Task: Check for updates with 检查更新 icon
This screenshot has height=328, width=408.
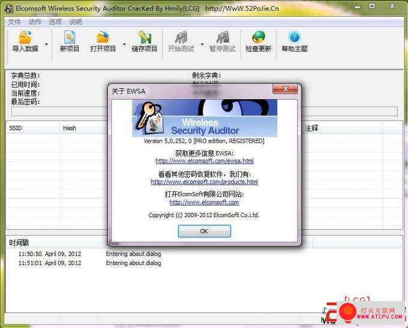Action: pos(259,37)
